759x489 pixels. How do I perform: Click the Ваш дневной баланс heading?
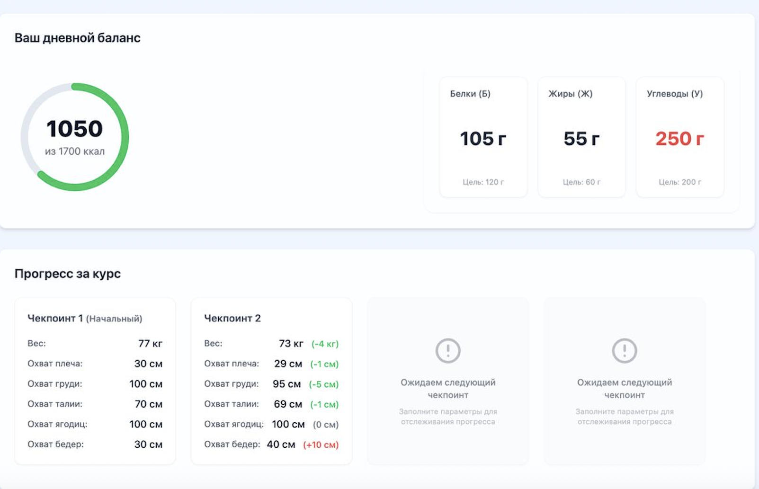[77, 38]
